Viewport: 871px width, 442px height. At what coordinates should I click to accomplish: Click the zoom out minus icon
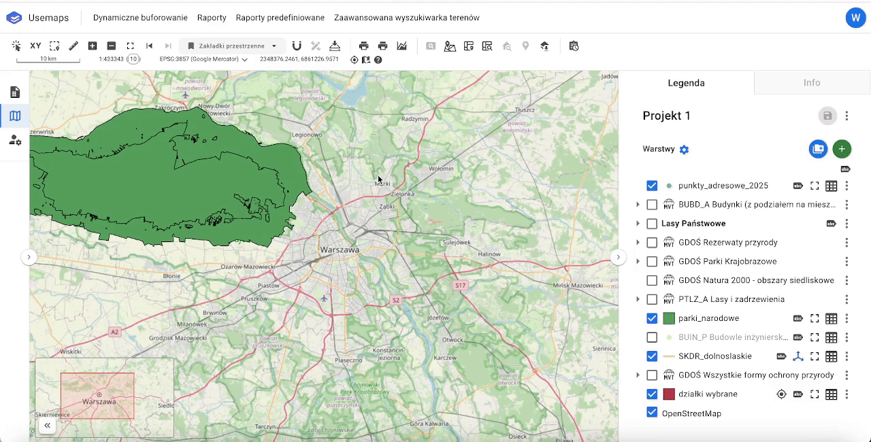point(112,46)
